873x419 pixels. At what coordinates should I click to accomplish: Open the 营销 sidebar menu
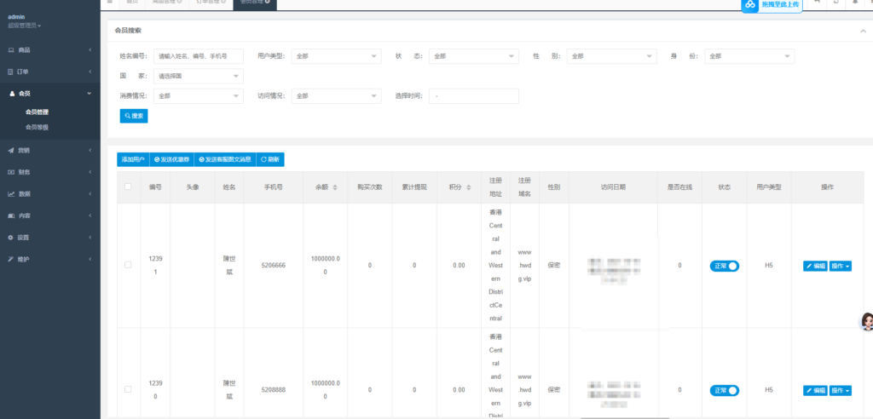[49, 150]
